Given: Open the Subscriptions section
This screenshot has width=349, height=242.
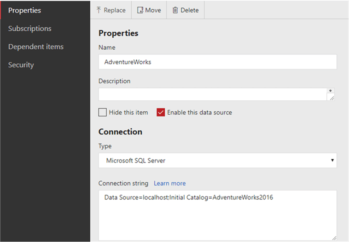Looking at the screenshot, I should [x=30, y=29].
